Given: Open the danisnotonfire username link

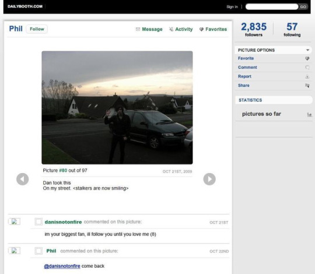Looking at the screenshot, I should pyautogui.click(x=63, y=222).
